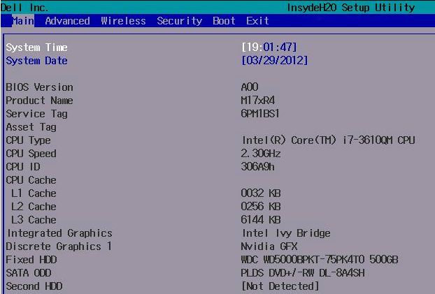Click the Intel Ivy Bridge value
The width and height of the screenshot is (435, 294).
click(286, 233)
